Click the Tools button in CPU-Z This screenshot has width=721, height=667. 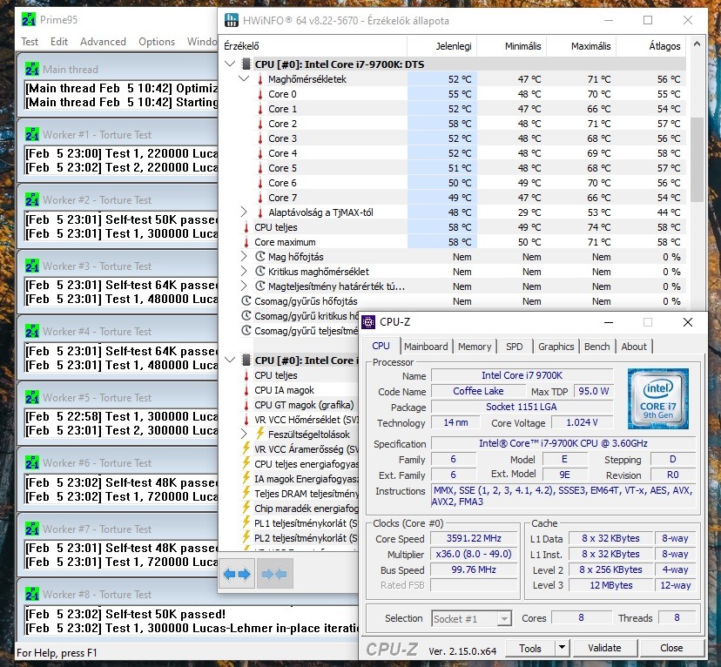(529, 648)
